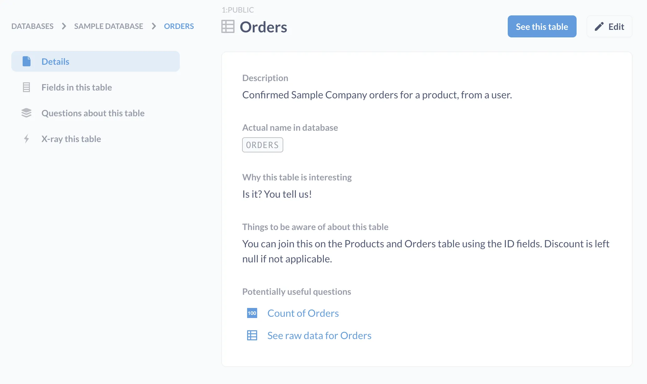Viewport: 647px width, 384px height.
Task: Open Fields in this table
Action: pyautogui.click(x=76, y=87)
